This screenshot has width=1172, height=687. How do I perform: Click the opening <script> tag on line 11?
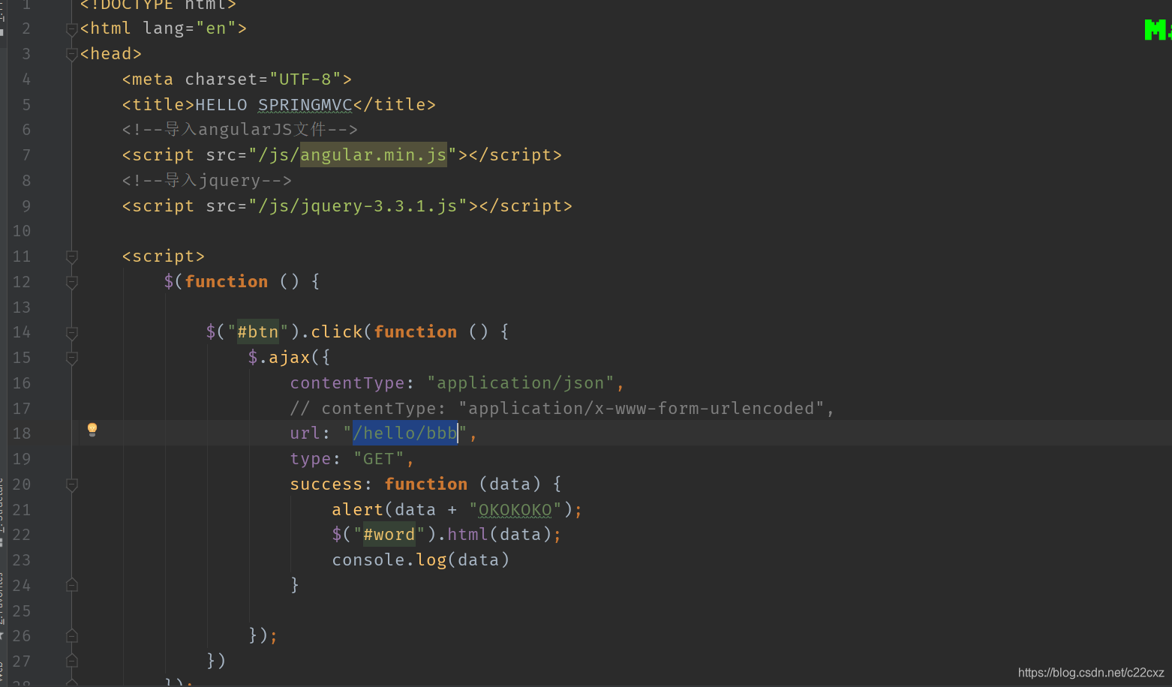coord(164,256)
